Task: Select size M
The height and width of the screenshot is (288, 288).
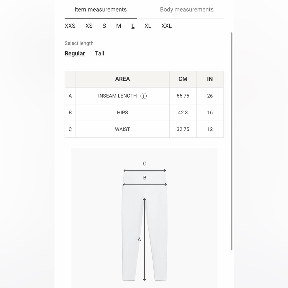Action: (x=118, y=26)
